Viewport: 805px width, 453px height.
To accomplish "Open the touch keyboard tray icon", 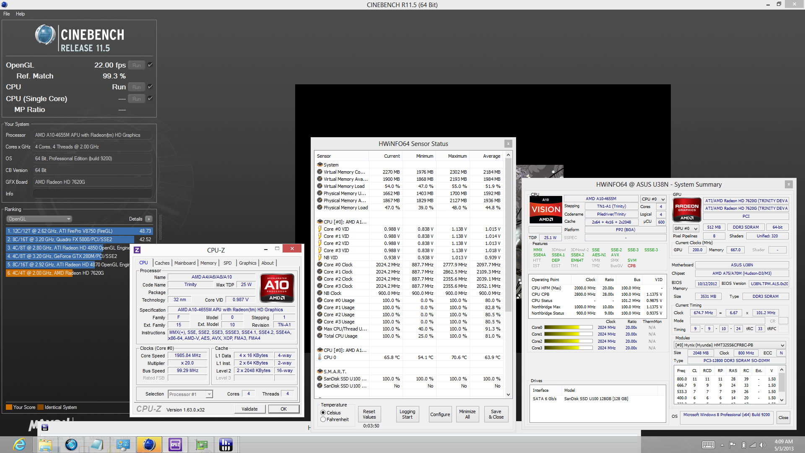I will (x=708, y=445).
